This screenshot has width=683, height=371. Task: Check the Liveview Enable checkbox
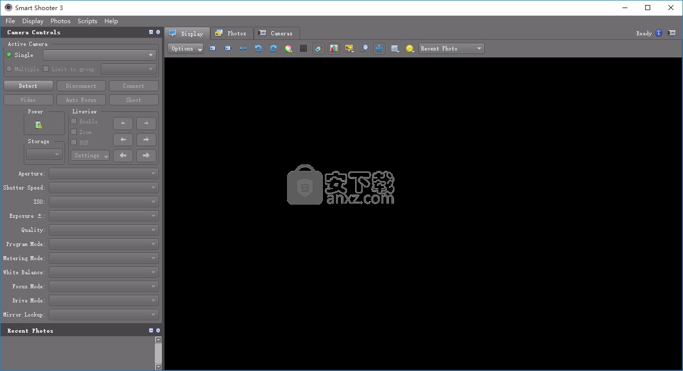click(x=74, y=121)
